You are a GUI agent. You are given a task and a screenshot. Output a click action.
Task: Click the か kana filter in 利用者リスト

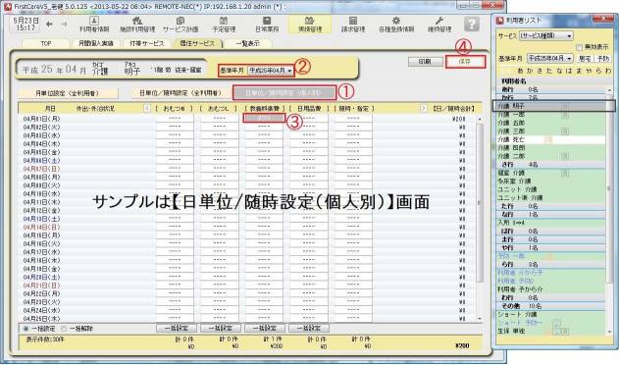tap(530, 71)
